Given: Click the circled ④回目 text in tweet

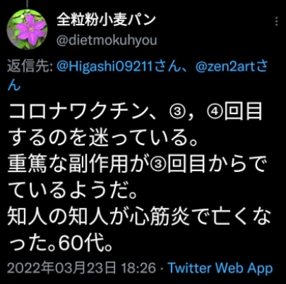Looking at the screenshot, I should 234,111.
